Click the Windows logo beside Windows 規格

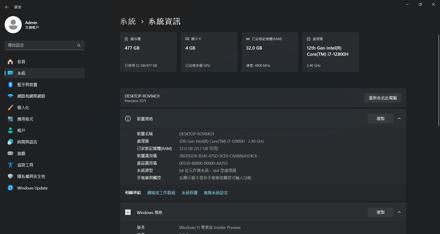128,212
